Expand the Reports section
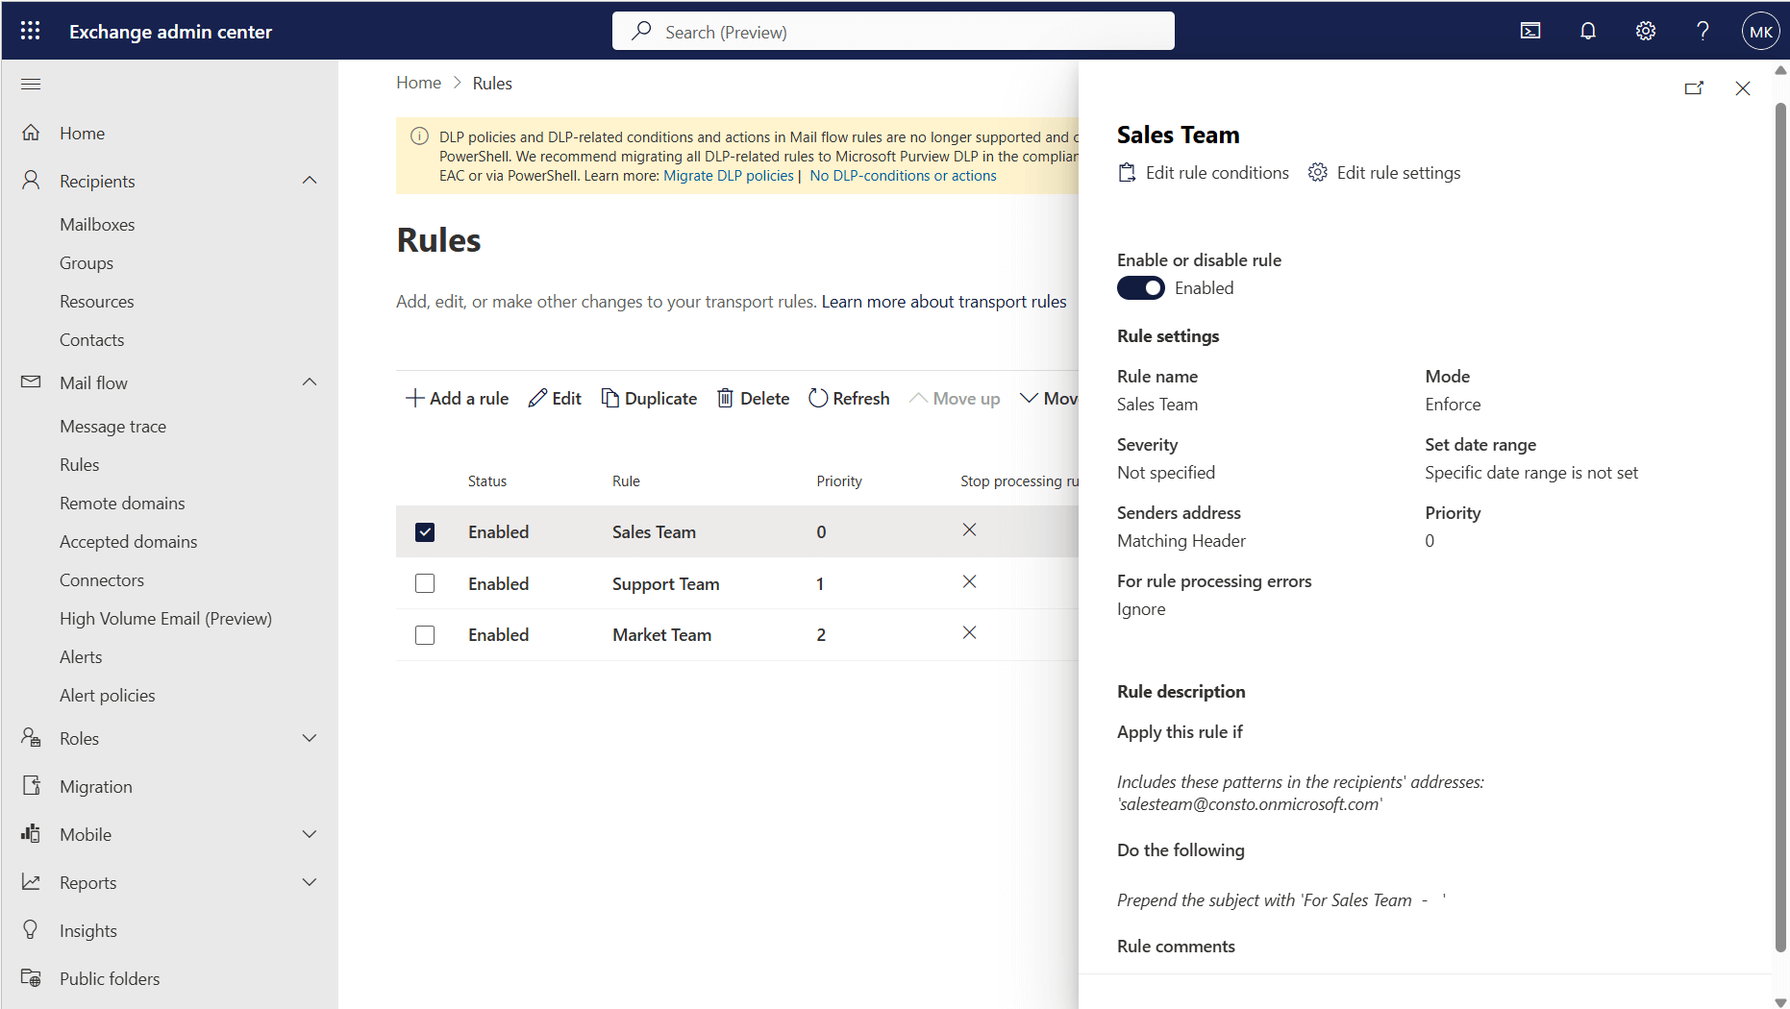 tap(310, 882)
